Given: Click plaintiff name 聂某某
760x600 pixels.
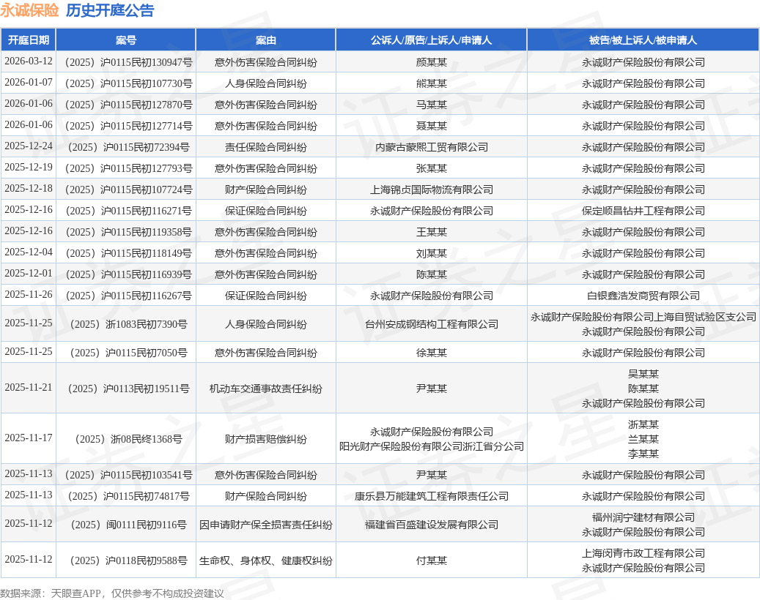Looking at the screenshot, I should [432, 127].
